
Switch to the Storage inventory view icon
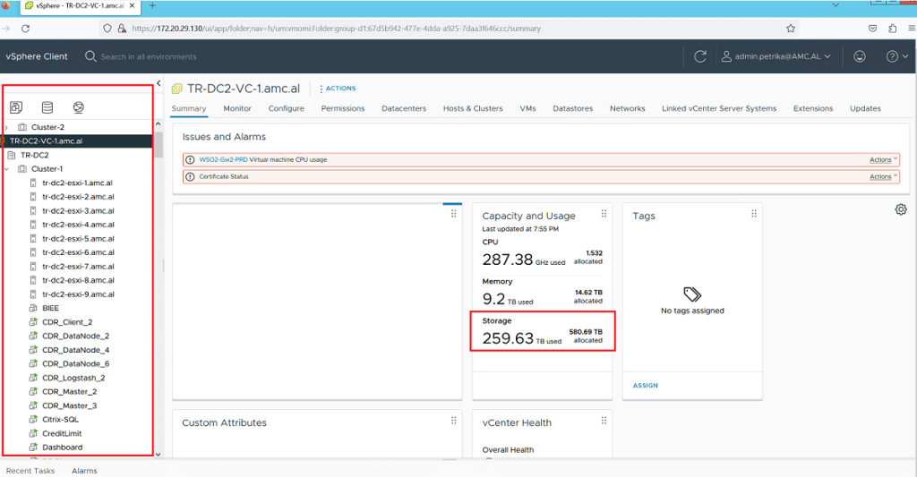[47, 107]
